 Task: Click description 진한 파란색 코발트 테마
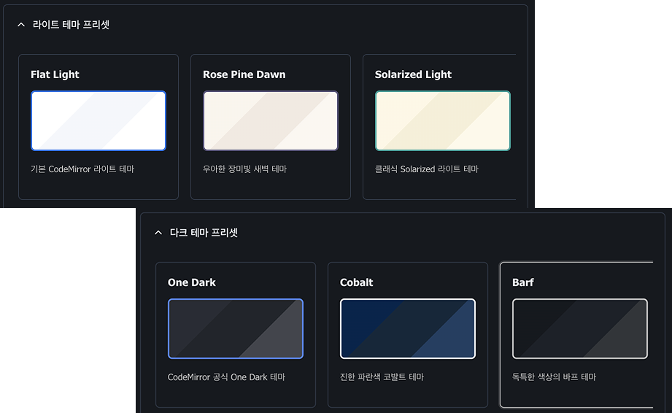click(382, 377)
